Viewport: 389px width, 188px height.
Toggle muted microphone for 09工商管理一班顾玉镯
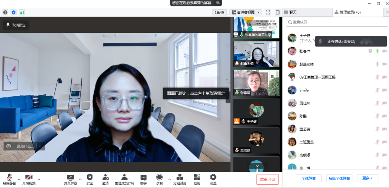pyautogui.click(x=377, y=77)
